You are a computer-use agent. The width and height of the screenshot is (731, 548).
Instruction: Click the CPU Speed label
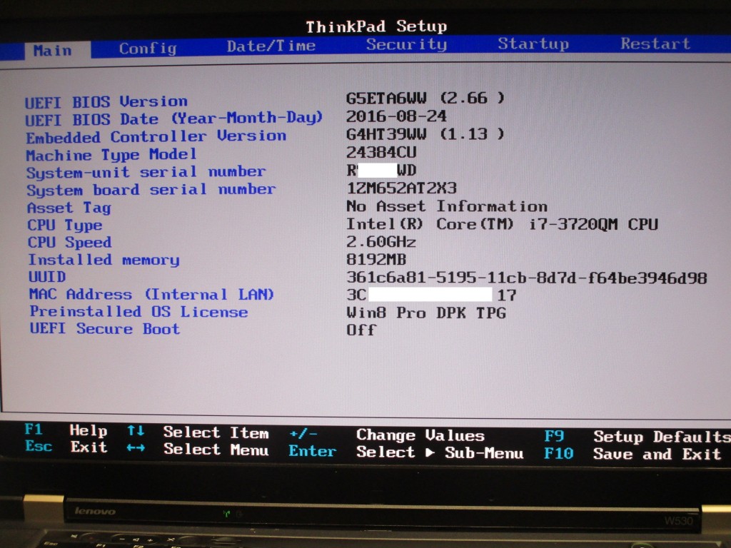coord(69,243)
